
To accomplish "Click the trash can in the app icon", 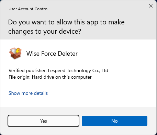I will 13,50.
